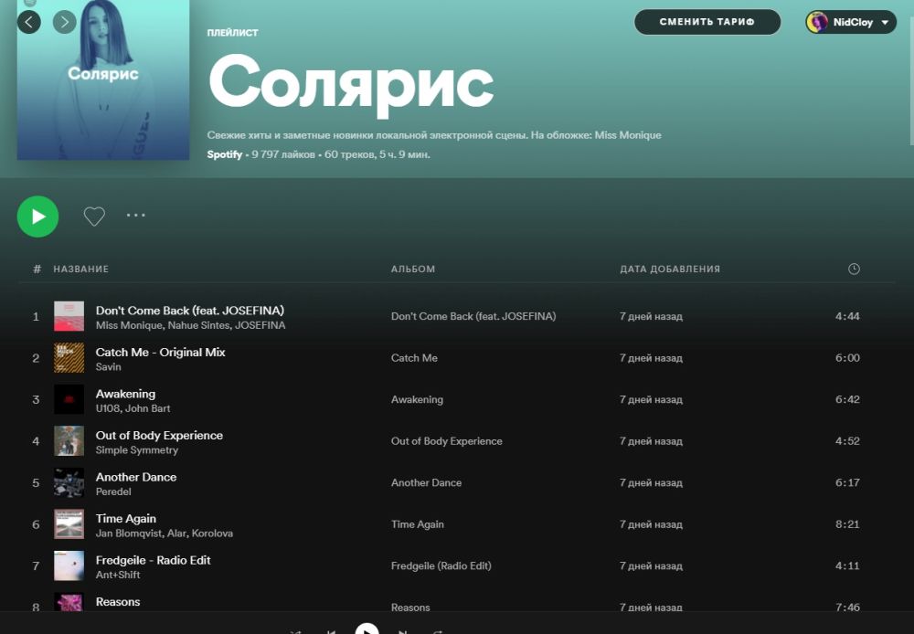The width and height of the screenshot is (914, 634).
Task: Click the НАЗВАНИЕ column header
Action: click(x=81, y=269)
